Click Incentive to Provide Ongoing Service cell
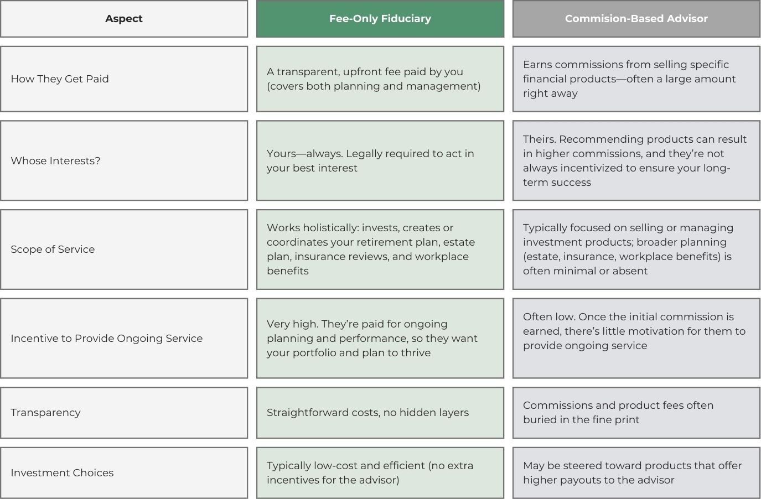 (124, 339)
